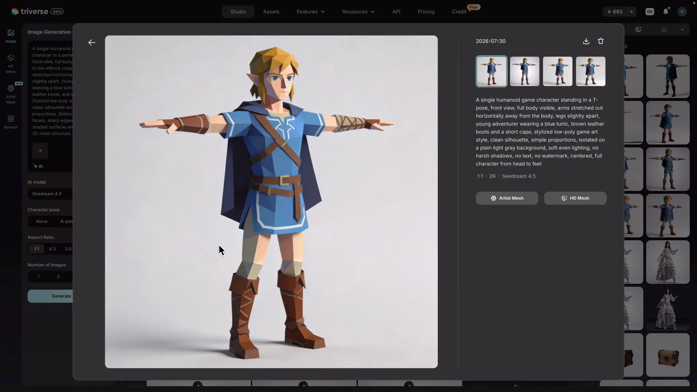Screen dimensions: 697x392
Task: Open the user avatar menu
Action: click(682, 12)
